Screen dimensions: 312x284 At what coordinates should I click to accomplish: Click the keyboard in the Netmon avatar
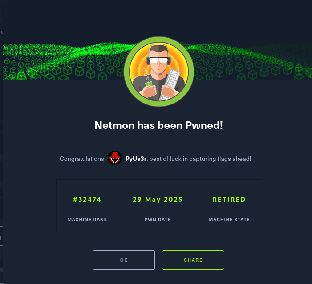pos(170,84)
